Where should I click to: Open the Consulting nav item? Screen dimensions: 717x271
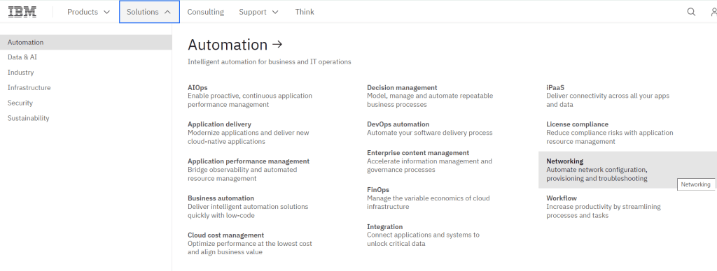tap(205, 12)
